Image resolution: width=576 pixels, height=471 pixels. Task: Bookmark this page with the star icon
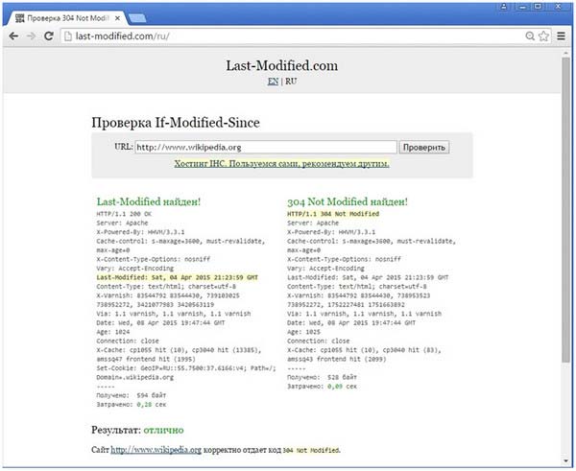544,35
